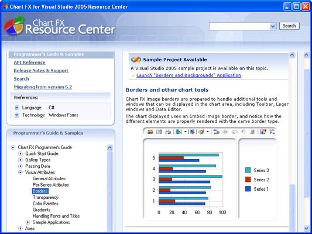Screen dimensions: 312x234
Task: Click the Chart FX pie chart logo
Action: coord(14,26)
